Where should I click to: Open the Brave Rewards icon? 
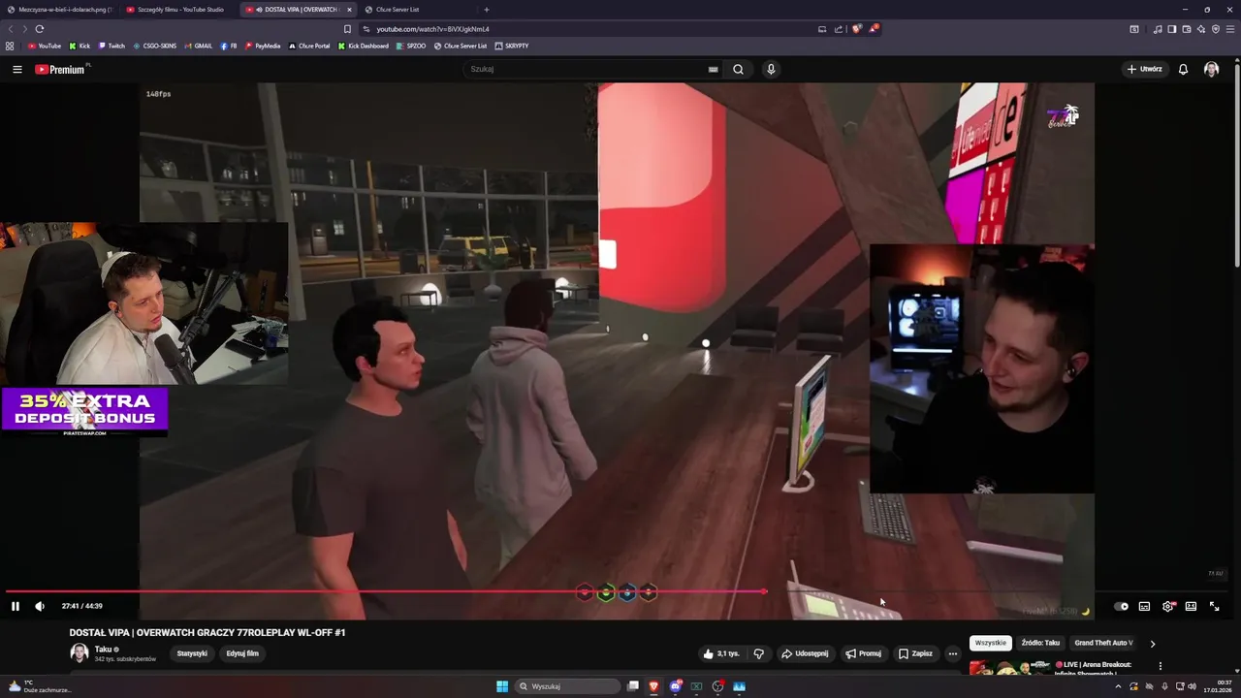(874, 28)
